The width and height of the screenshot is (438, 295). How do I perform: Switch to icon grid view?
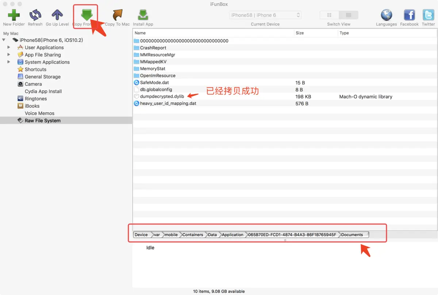click(x=329, y=15)
